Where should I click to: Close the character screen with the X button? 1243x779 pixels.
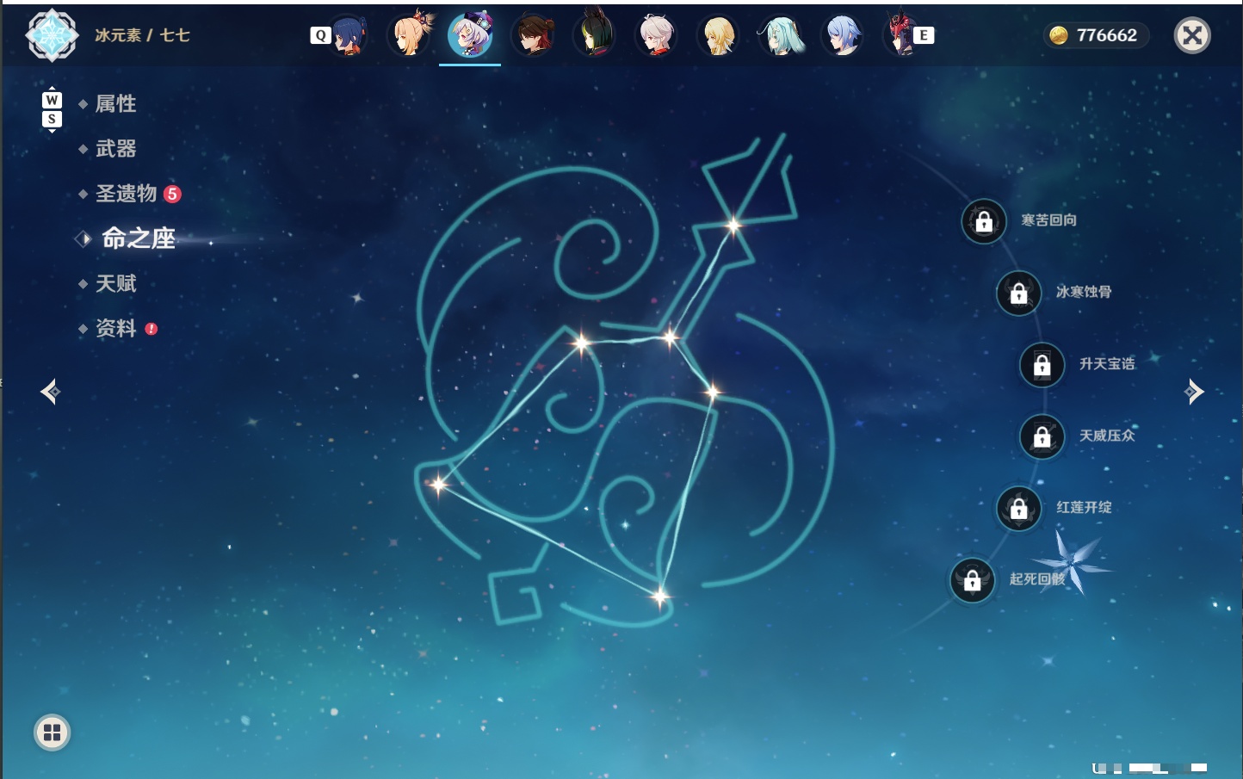click(1192, 35)
